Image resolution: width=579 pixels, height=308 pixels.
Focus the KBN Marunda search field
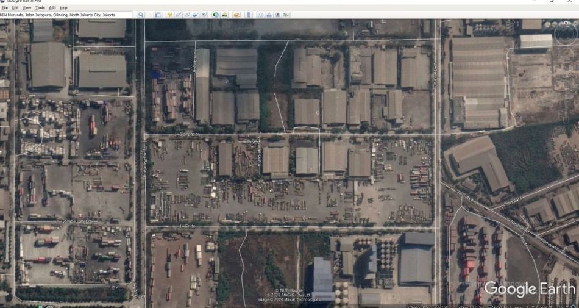66,15
